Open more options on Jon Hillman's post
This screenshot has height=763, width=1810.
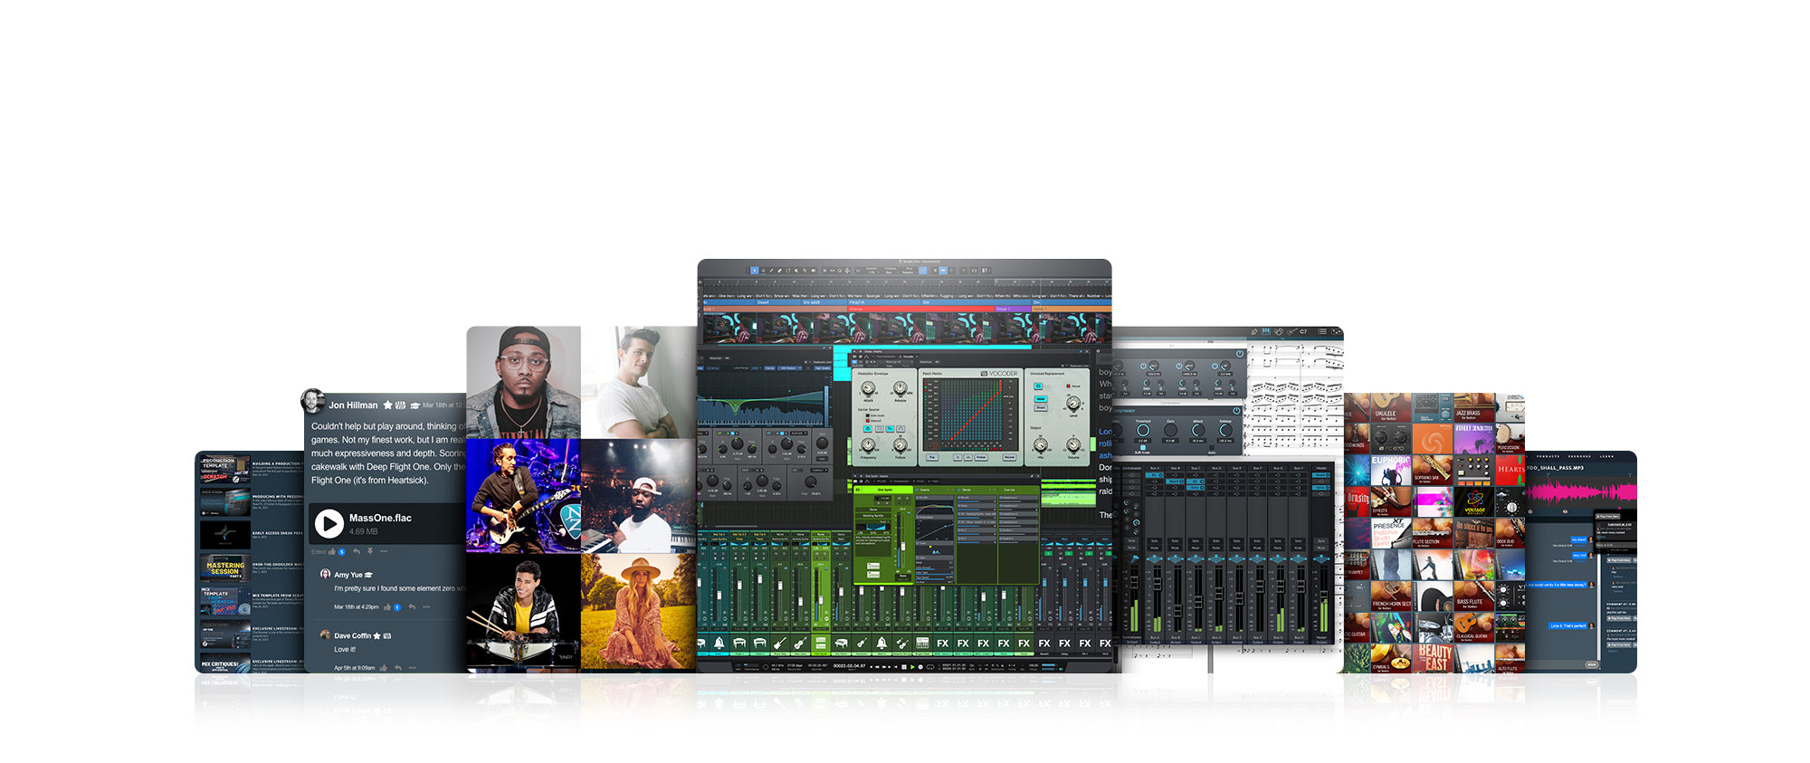[384, 551]
